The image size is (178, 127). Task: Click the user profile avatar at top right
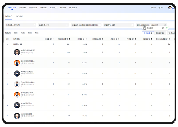tap(170, 7)
